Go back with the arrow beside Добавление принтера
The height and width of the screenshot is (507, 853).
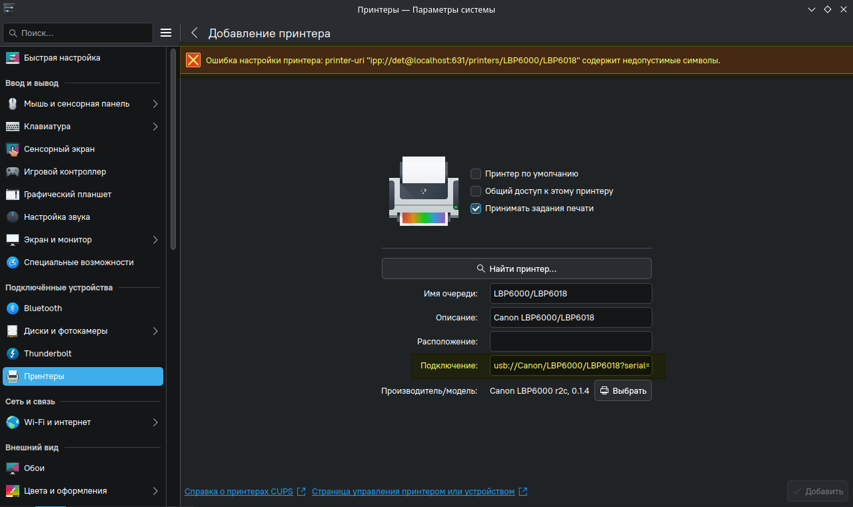195,33
